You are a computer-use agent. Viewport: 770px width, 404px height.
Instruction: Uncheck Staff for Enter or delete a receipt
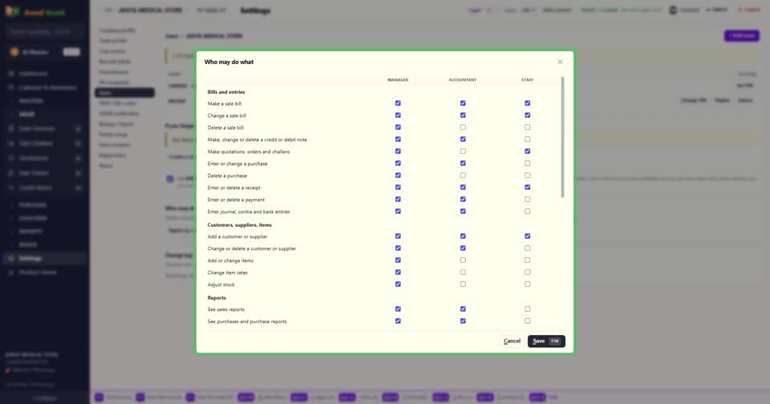(528, 188)
